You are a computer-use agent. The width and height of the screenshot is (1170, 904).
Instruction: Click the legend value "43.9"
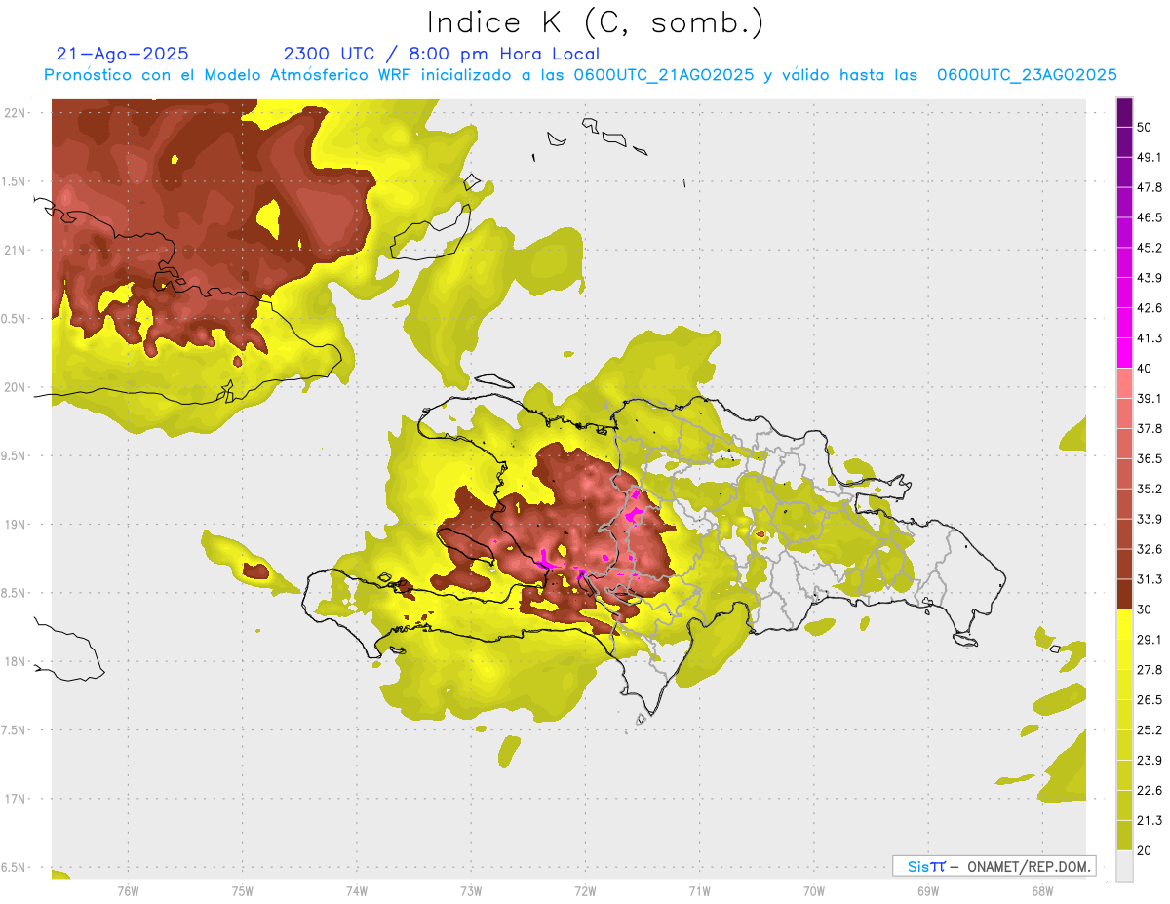pos(1149,278)
